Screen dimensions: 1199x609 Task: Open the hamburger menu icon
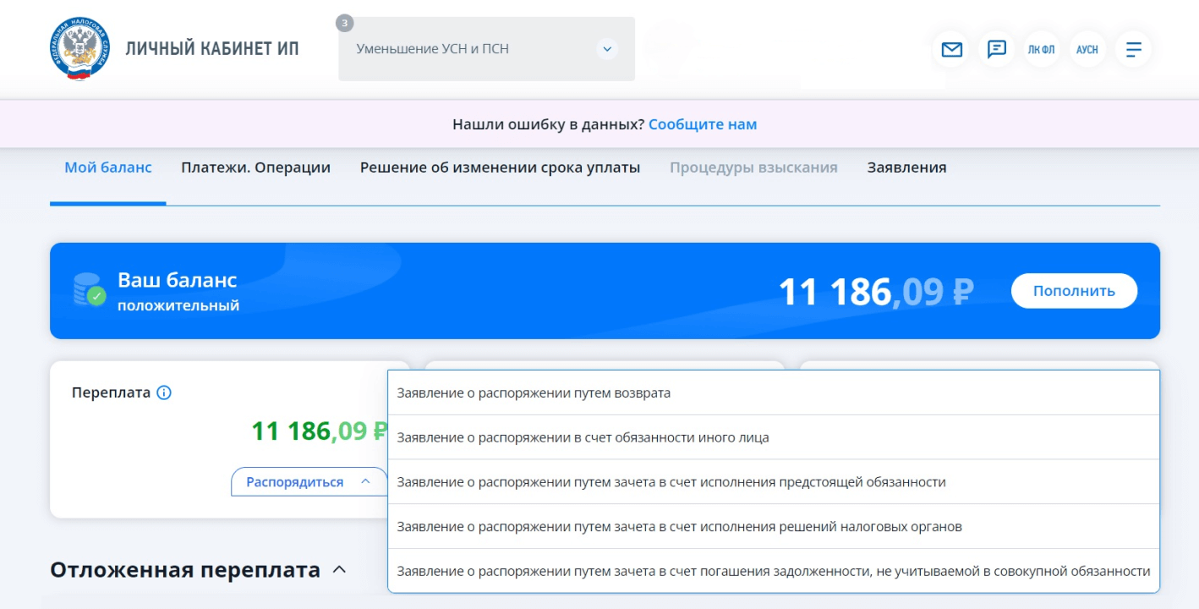1133,49
